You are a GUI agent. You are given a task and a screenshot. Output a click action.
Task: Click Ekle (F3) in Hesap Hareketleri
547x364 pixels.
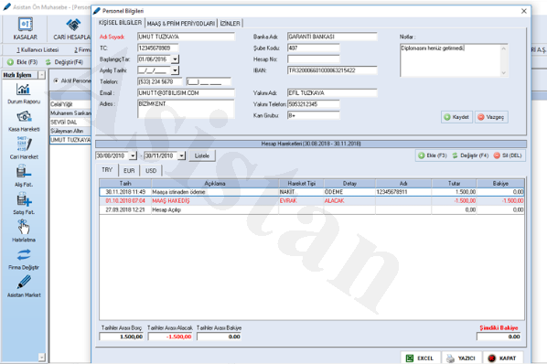433,155
